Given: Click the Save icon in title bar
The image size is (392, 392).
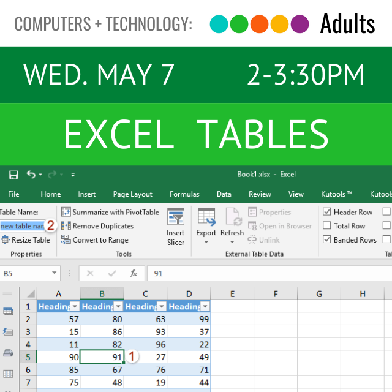Looking at the screenshot, I should pyautogui.click(x=13, y=175).
